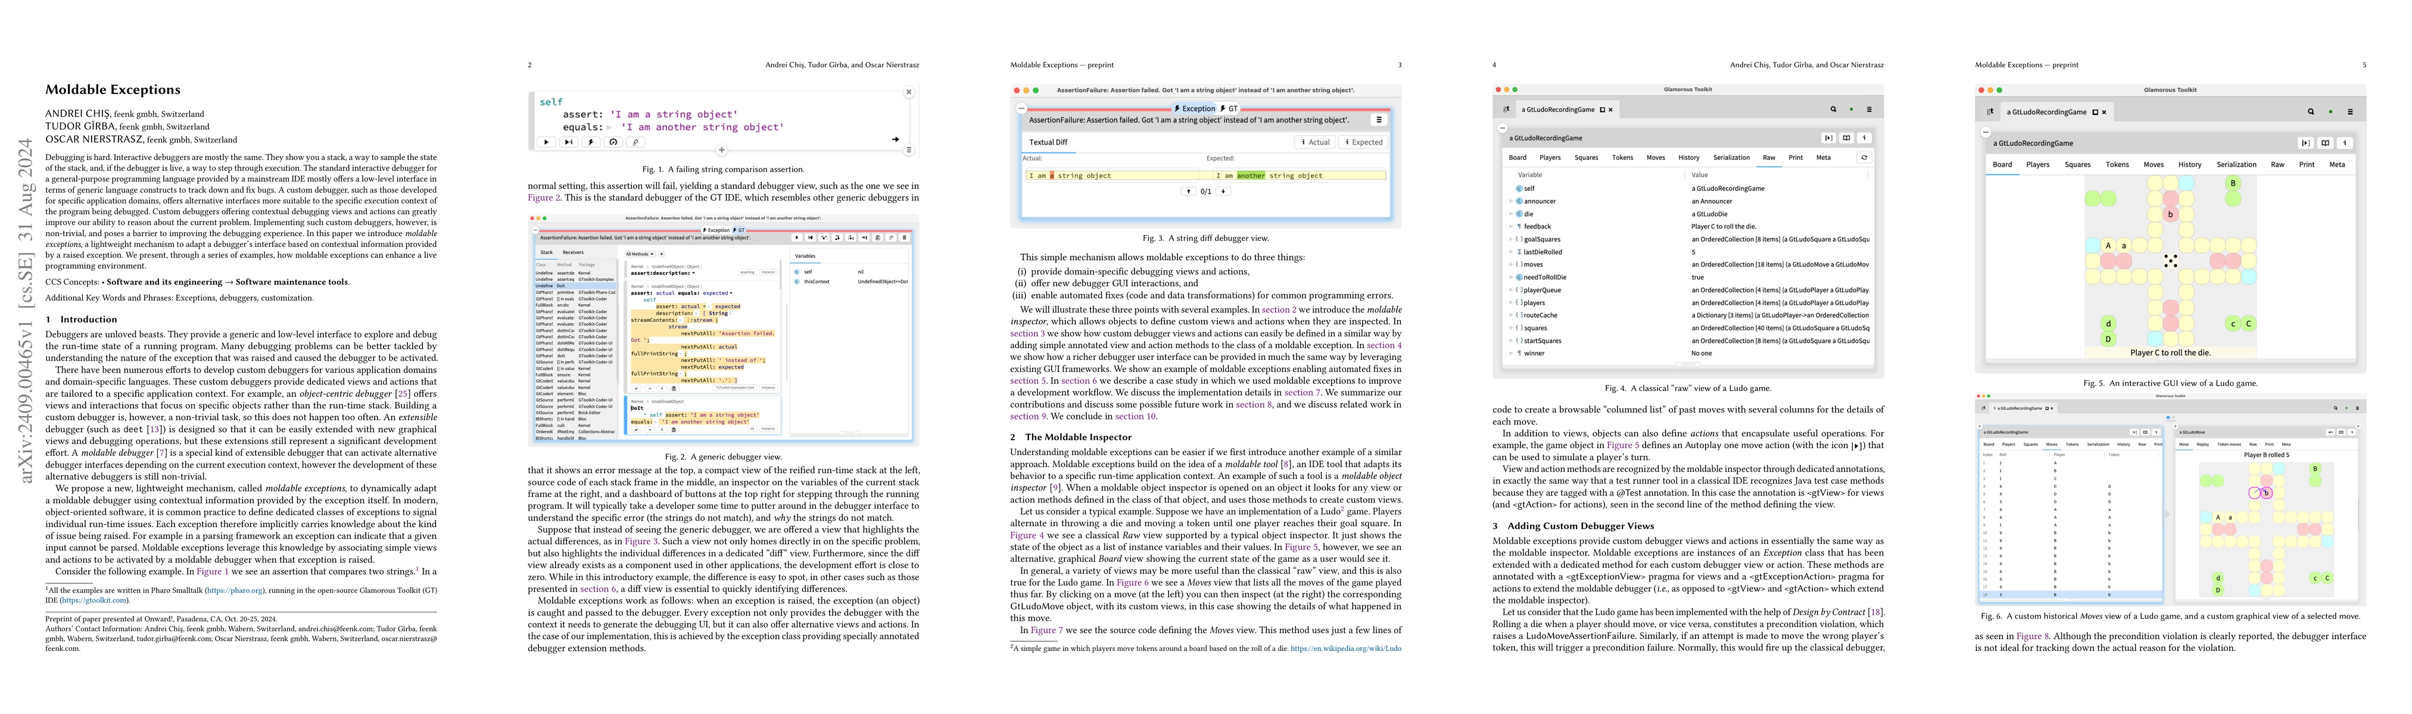The image size is (2412, 714).
Task: Select the Textual Diff tab in Fig. 3
Action: point(1049,142)
